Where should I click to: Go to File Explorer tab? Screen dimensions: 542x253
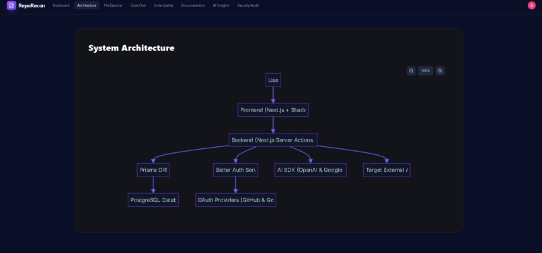click(113, 5)
